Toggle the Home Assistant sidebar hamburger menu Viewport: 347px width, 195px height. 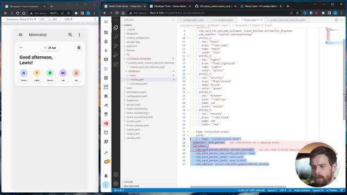pyautogui.click(x=106, y=22)
